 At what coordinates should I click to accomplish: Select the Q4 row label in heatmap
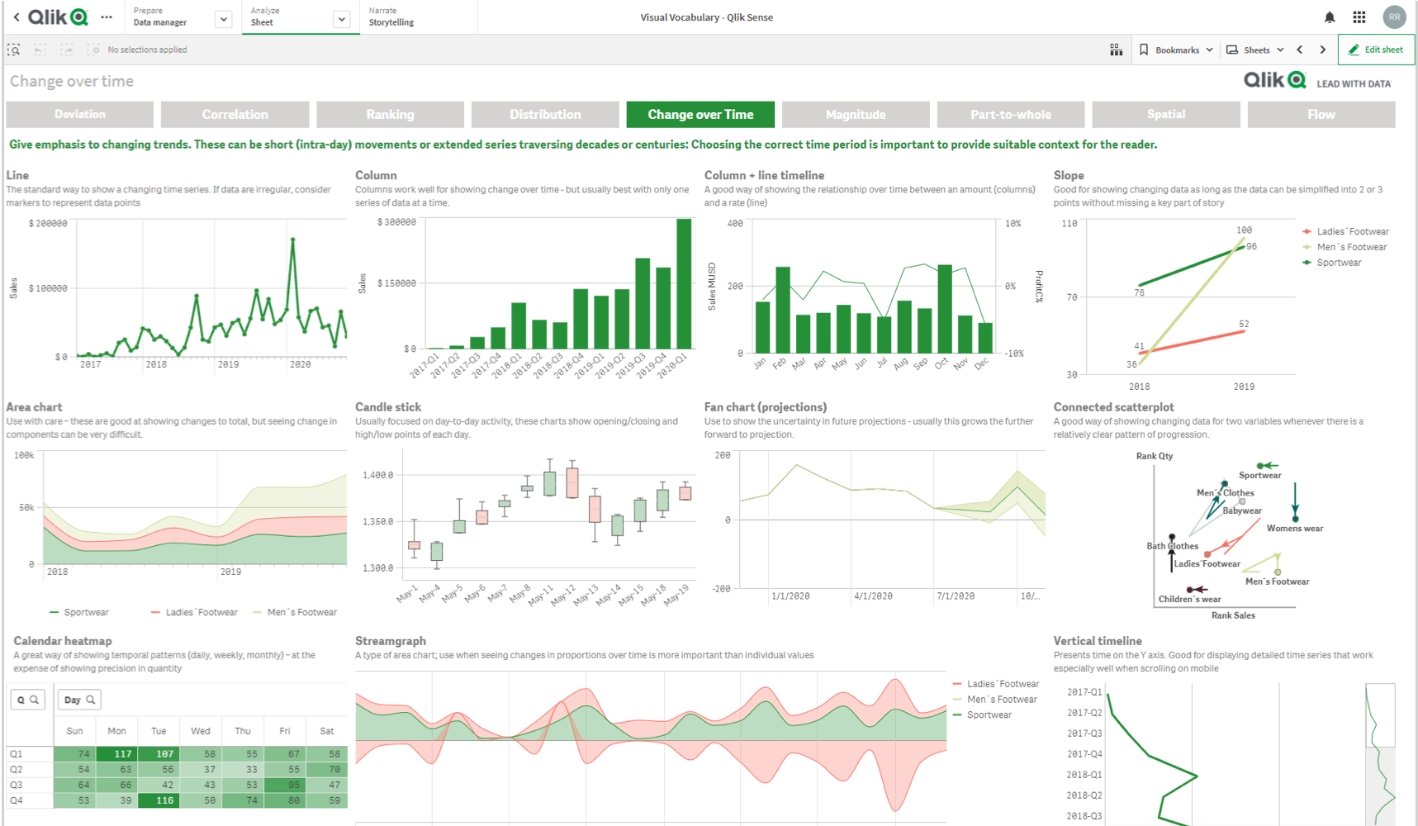[17, 800]
